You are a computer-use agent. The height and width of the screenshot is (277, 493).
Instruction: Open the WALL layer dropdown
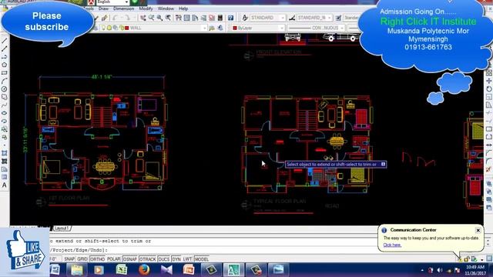[x=204, y=28]
